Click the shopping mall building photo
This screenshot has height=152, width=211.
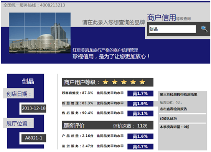click(x=40, y=33)
